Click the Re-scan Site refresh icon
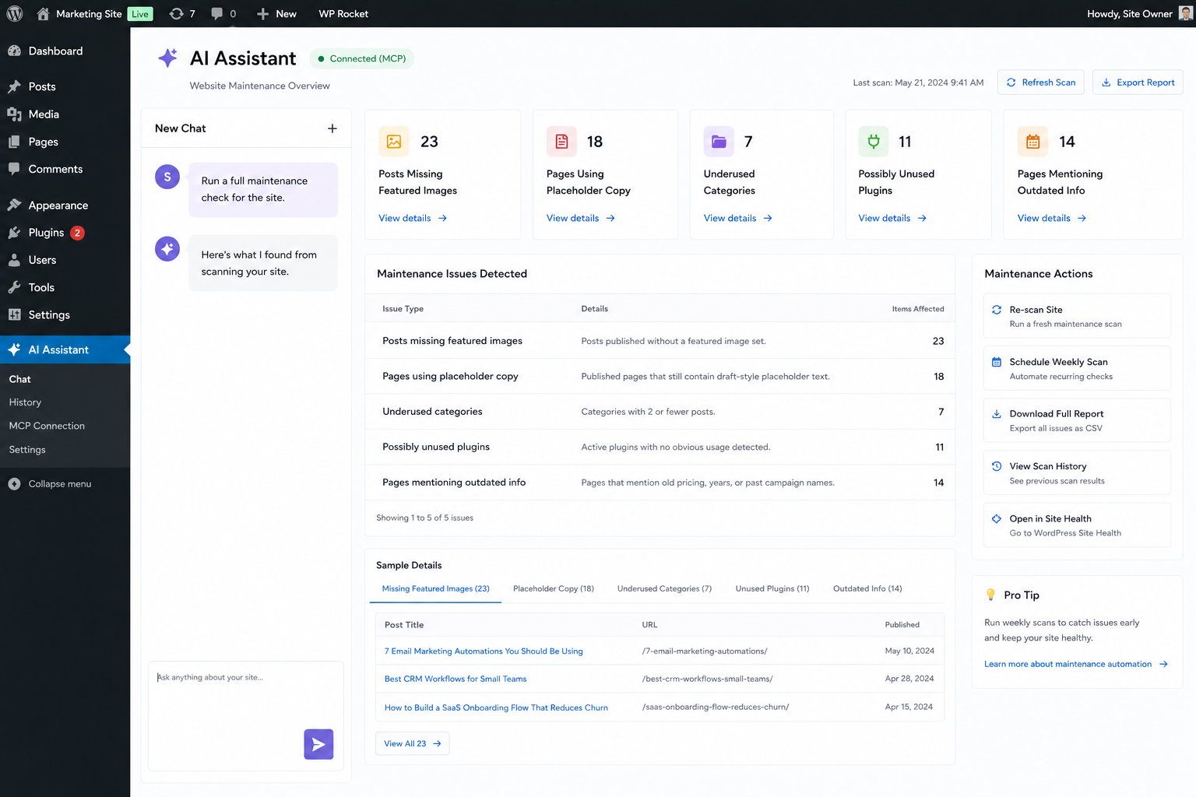Screen dimensions: 1196x797 click(997, 310)
